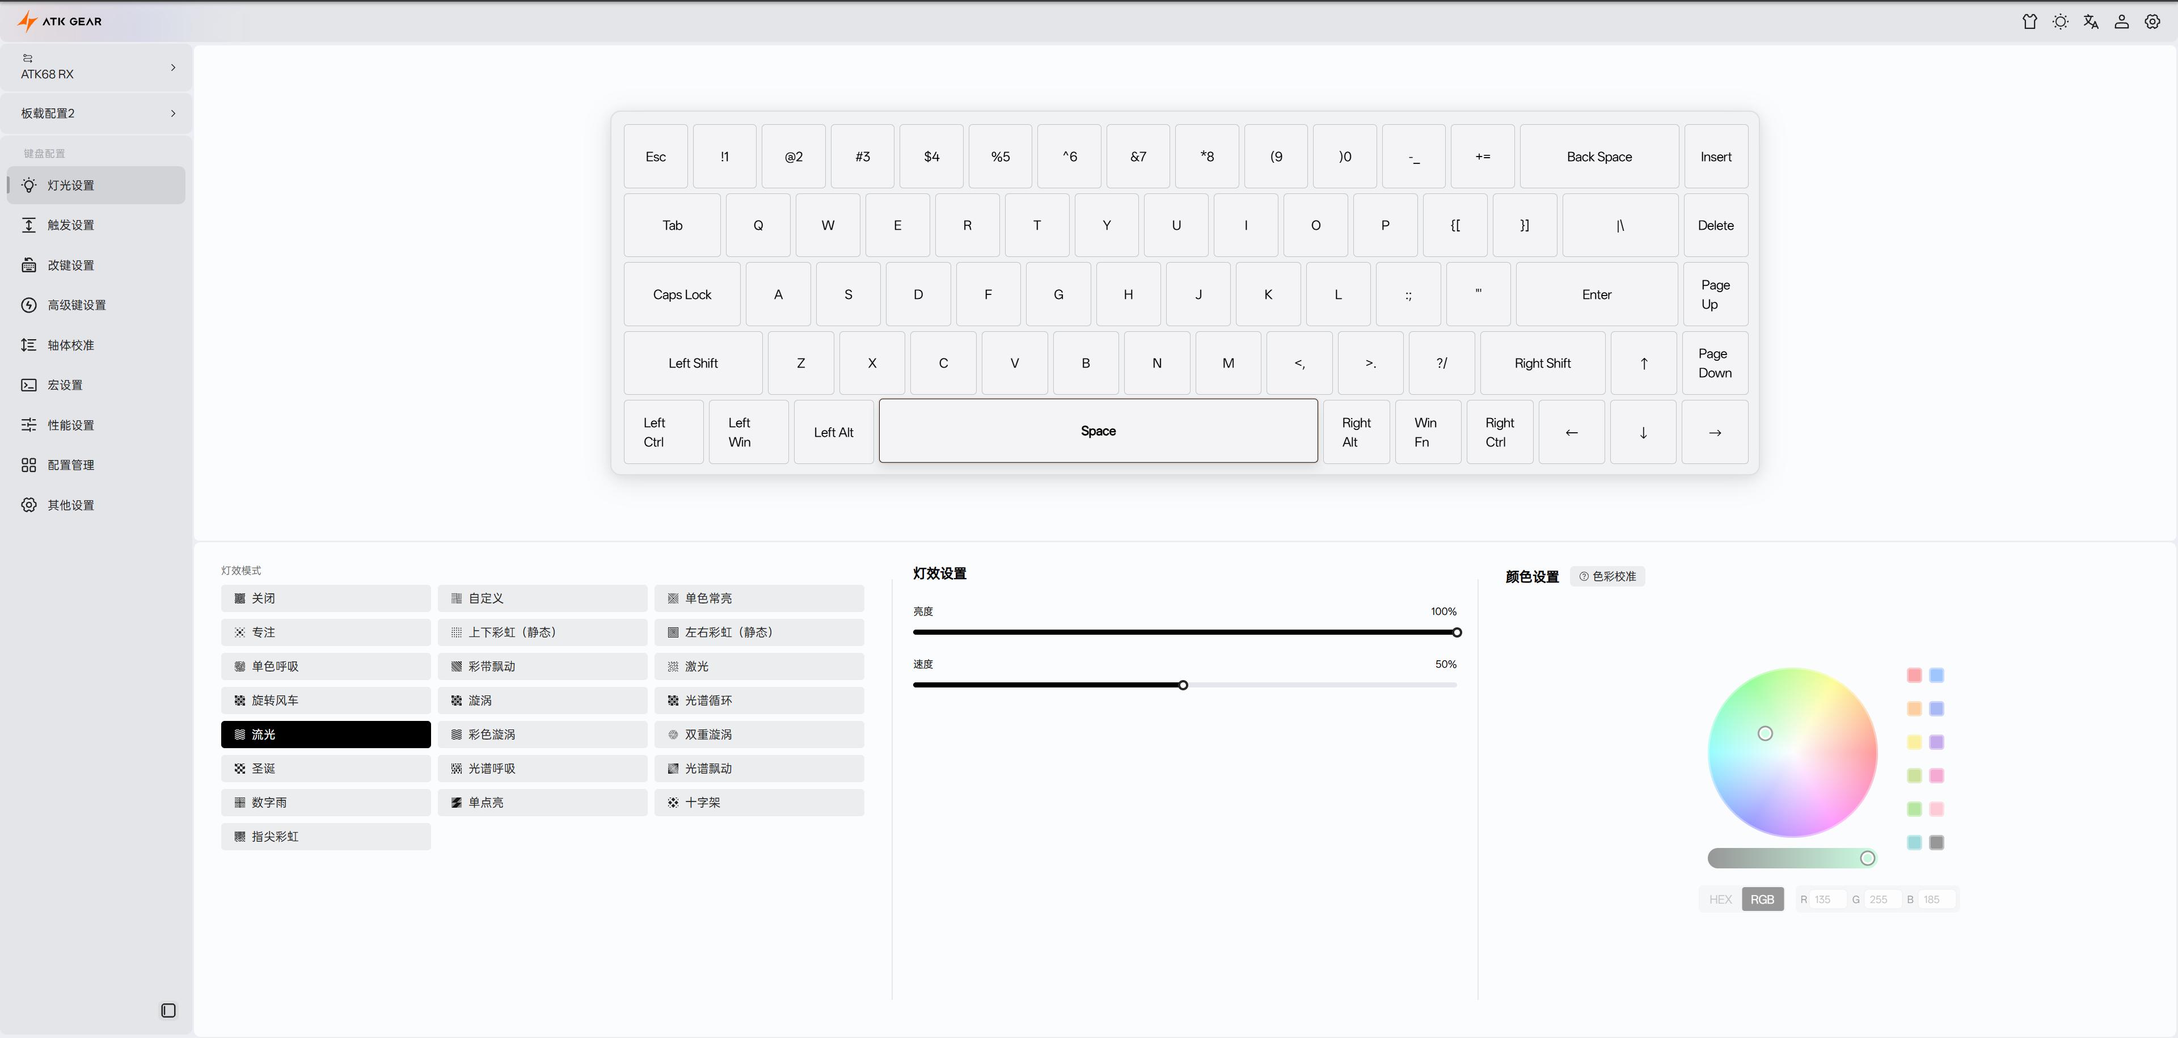The image size is (2178, 1038).
Task: Click the Space key on keyboard
Action: point(1098,431)
